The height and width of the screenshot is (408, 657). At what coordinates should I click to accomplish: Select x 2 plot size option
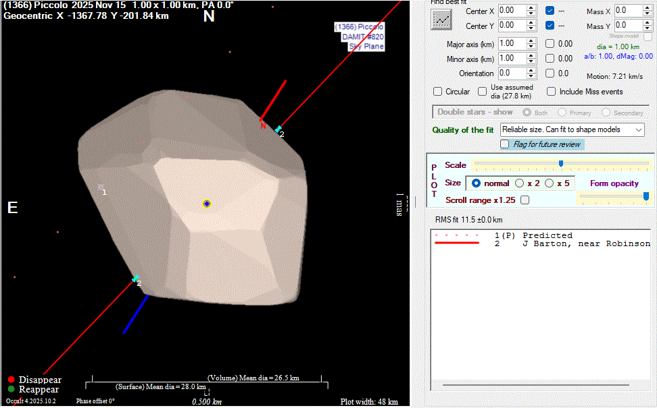(520, 183)
